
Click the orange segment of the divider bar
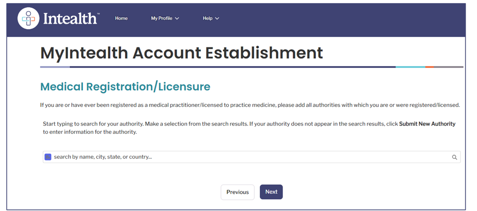click(429, 67)
